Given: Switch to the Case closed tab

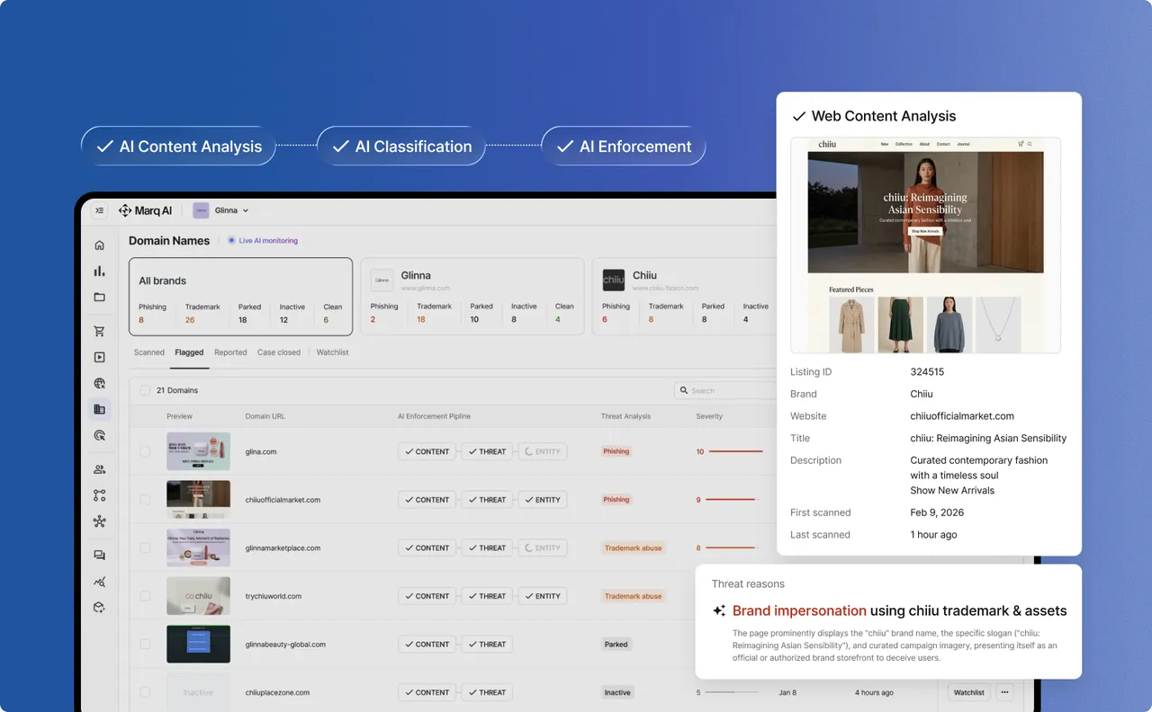Looking at the screenshot, I should (x=279, y=352).
